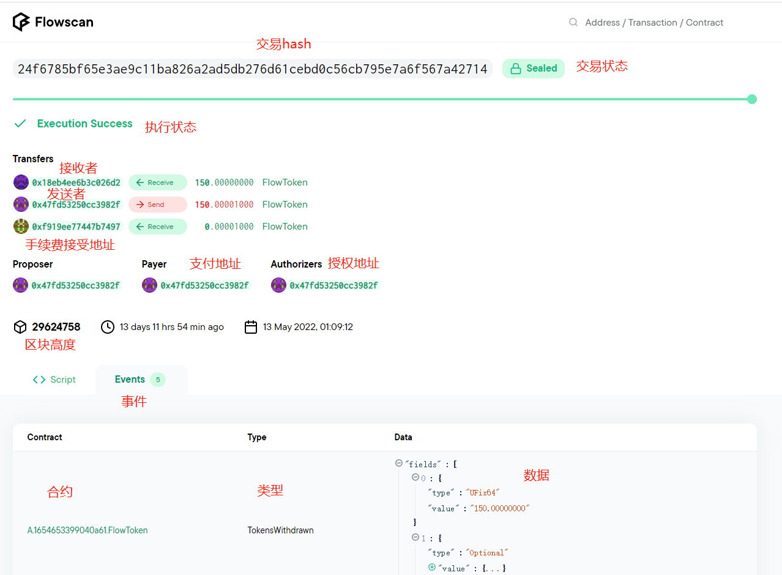
Task: Click the block cube icon
Action: click(x=20, y=327)
